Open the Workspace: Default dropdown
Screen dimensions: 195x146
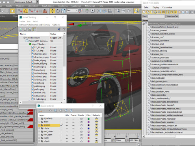point(25,2)
